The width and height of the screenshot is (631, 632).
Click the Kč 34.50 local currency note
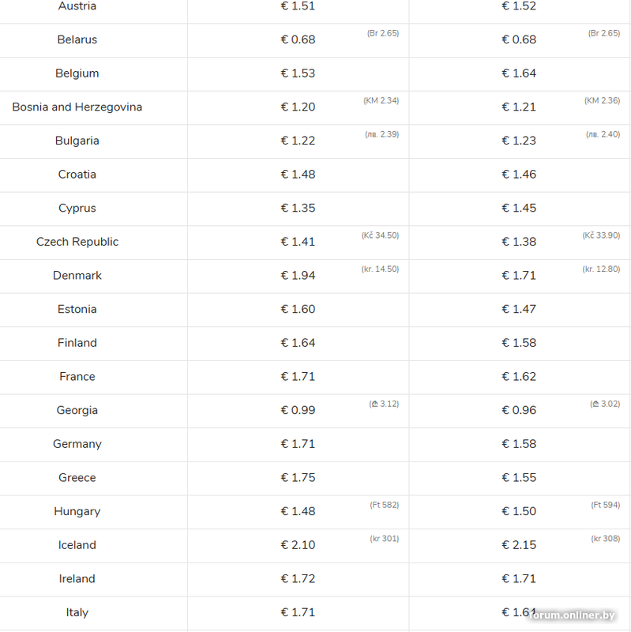click(380, 235)
